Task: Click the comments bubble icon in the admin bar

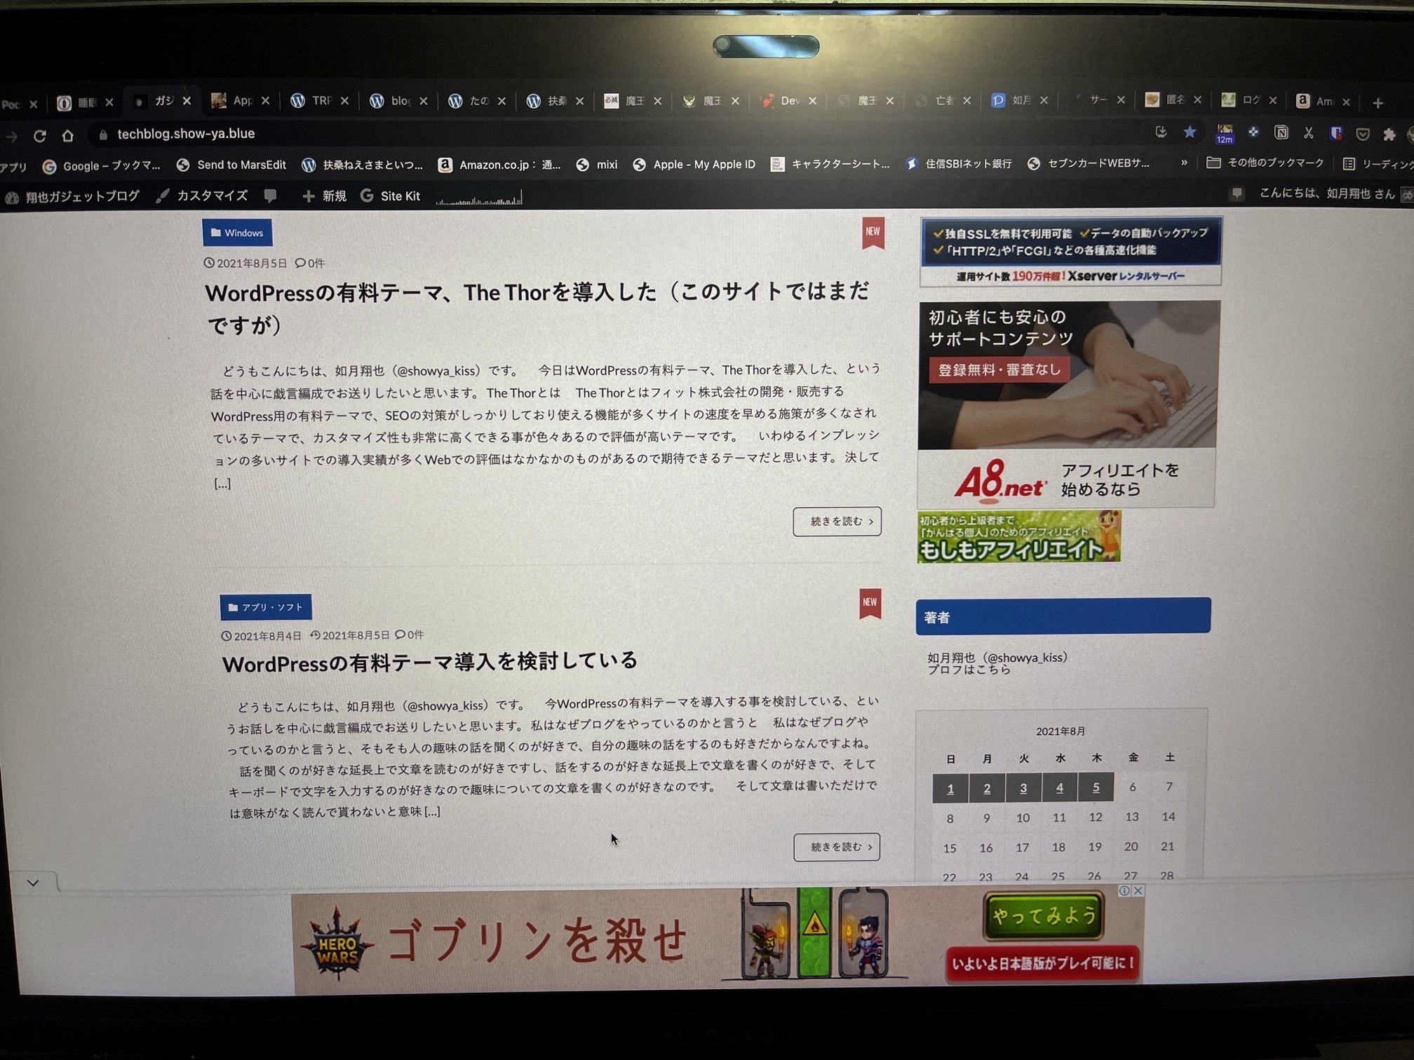Action: click(x=271, y=196)
